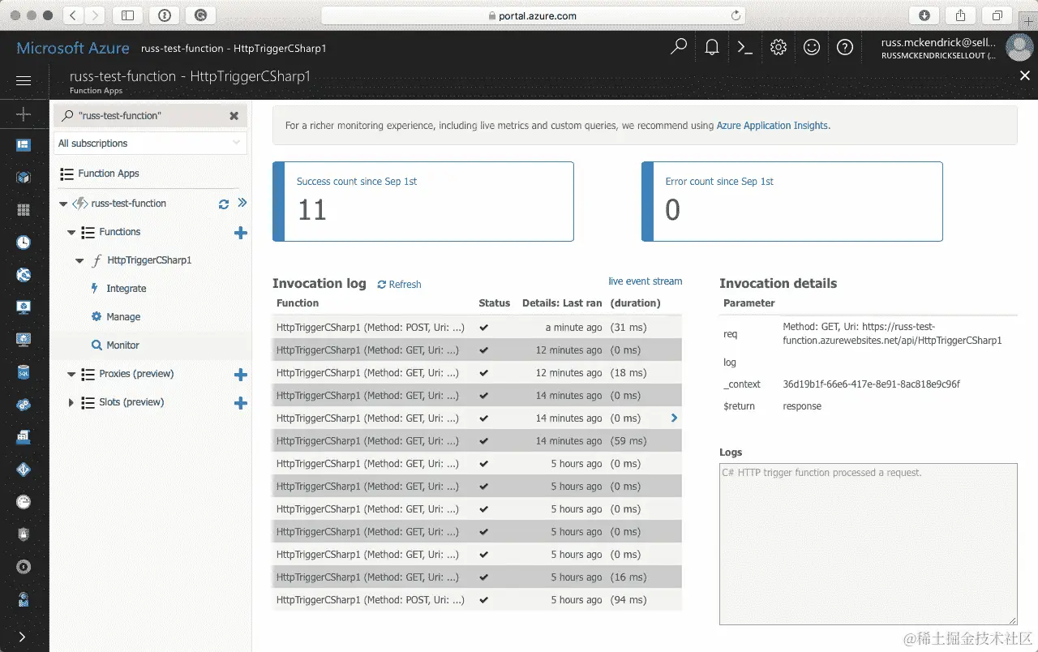Click the Safari back button
The image size is (1038, 652).
pos(73,15)
